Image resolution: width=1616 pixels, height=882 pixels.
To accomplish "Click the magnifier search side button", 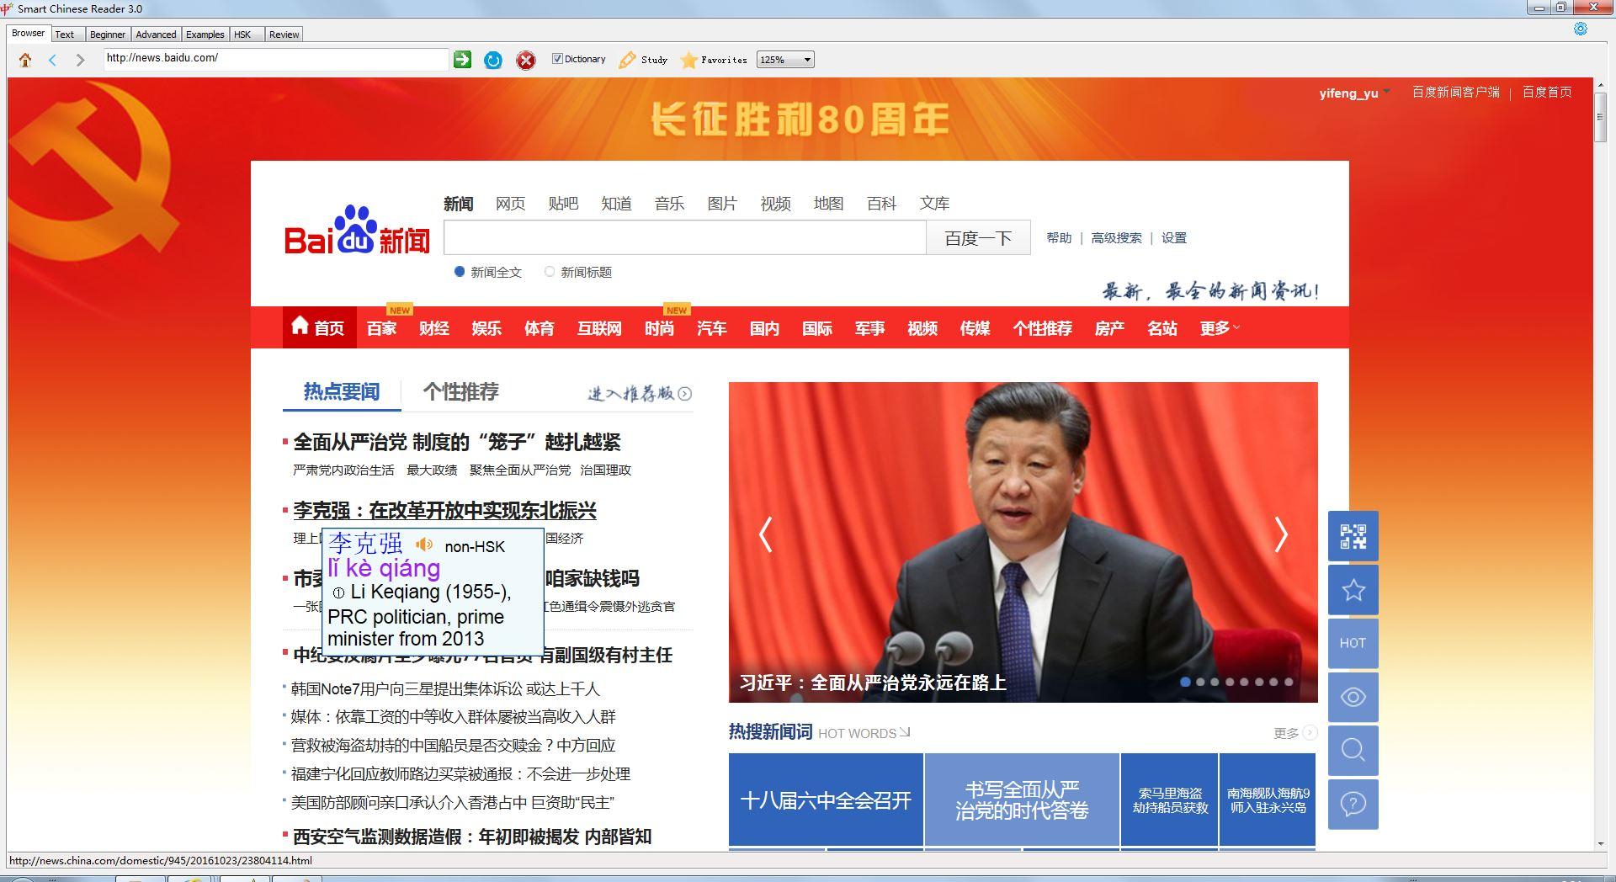I will point(1353,750).
